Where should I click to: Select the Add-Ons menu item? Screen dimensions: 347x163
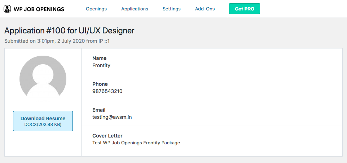coord(205,9)
